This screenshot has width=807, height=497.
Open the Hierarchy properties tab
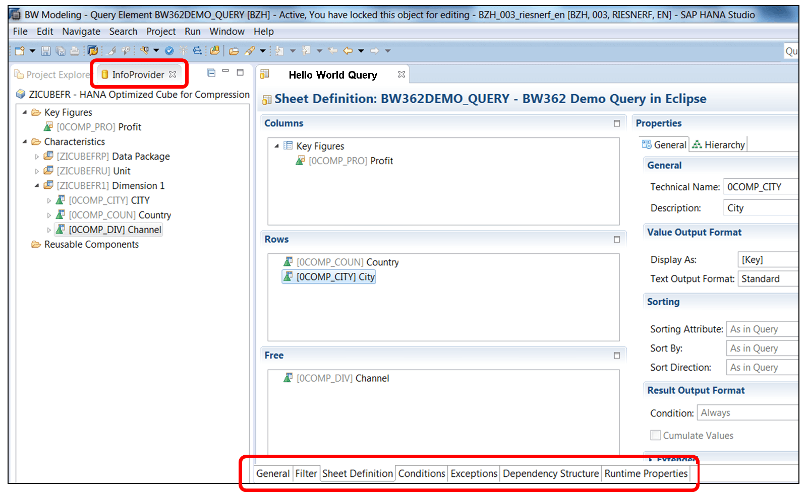(x=718, y=145)
